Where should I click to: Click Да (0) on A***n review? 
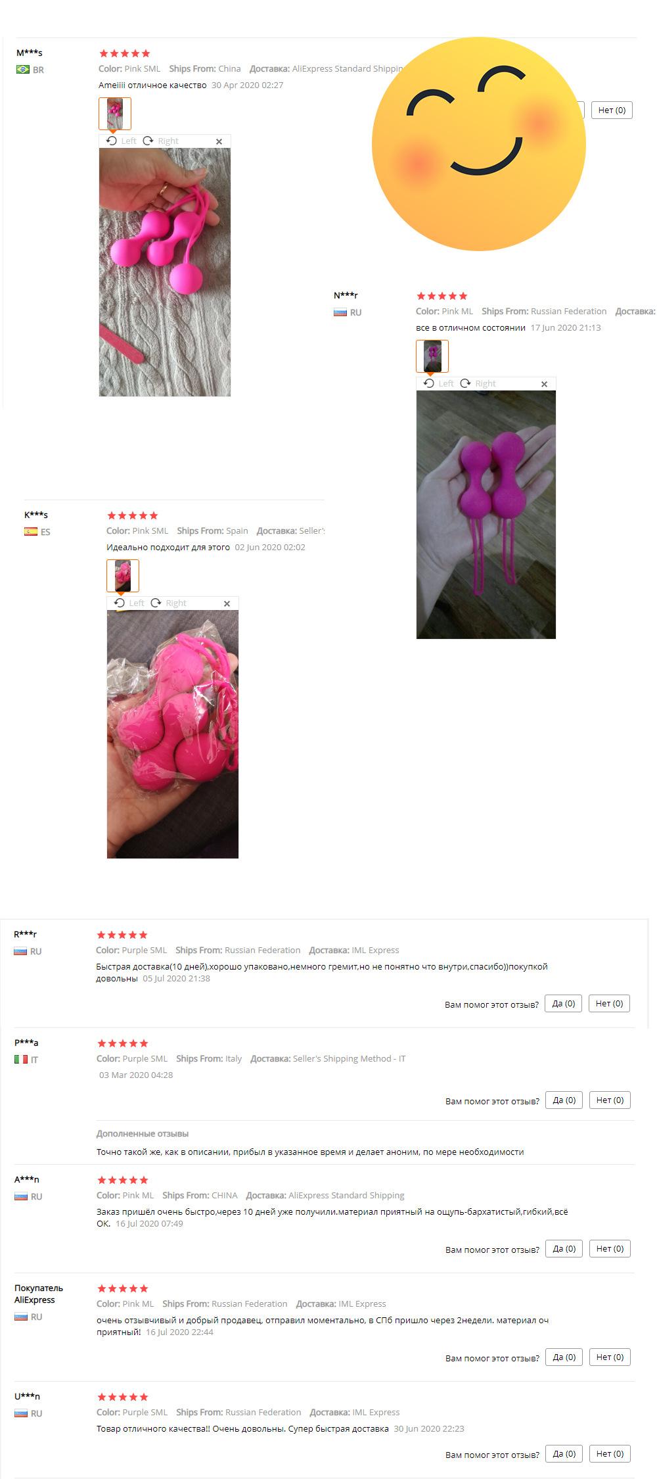click(x=564, y=1248)
